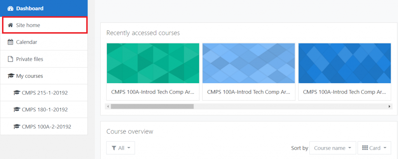Click graduation cap icon beside CMPS 100A-2-20192

point(16,127)
